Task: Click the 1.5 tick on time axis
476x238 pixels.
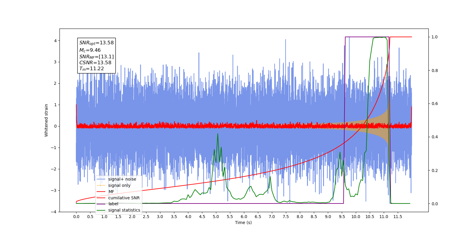Action: (x=118, y=217)
